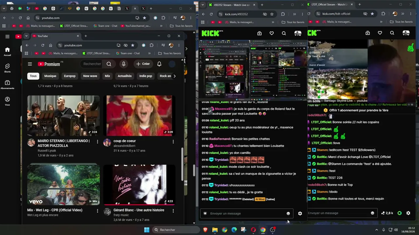
Task: Click the YouTube search magnifier button
Action: point(109,64)
